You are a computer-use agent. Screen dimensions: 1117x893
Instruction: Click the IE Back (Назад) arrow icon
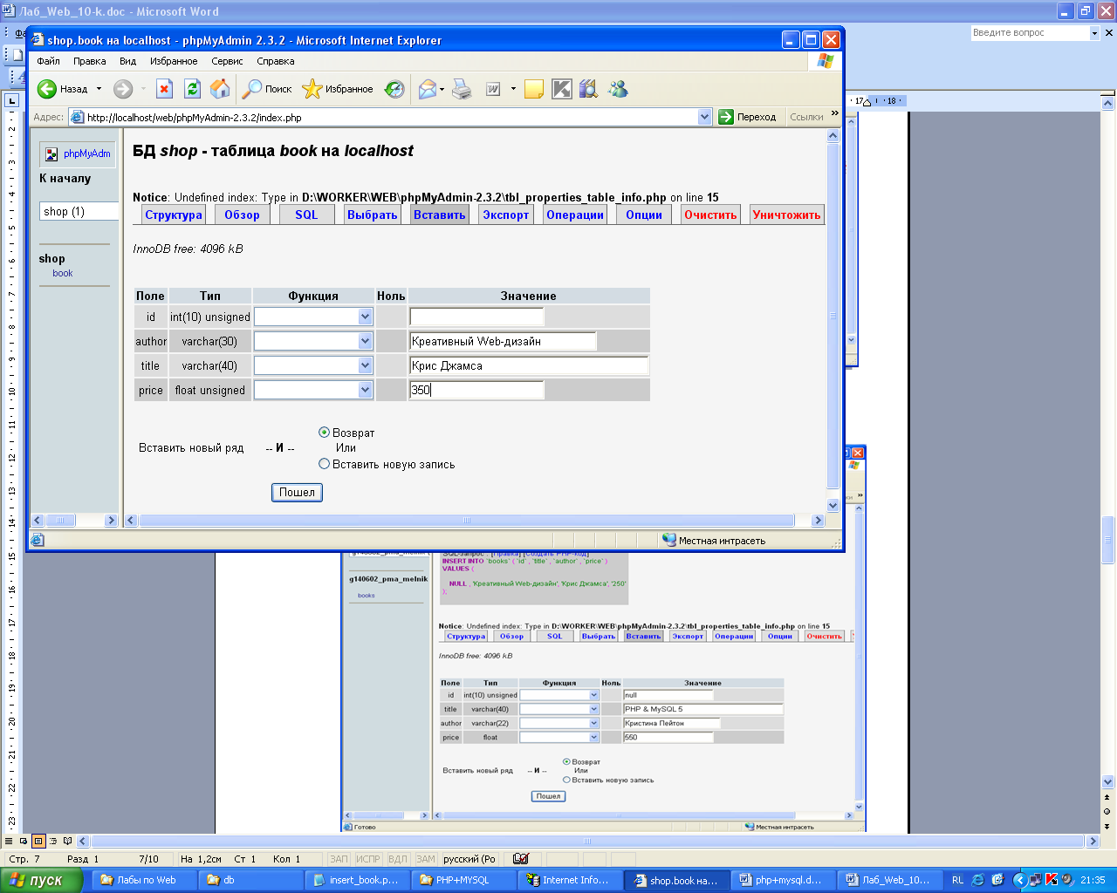tap(47, 89)
